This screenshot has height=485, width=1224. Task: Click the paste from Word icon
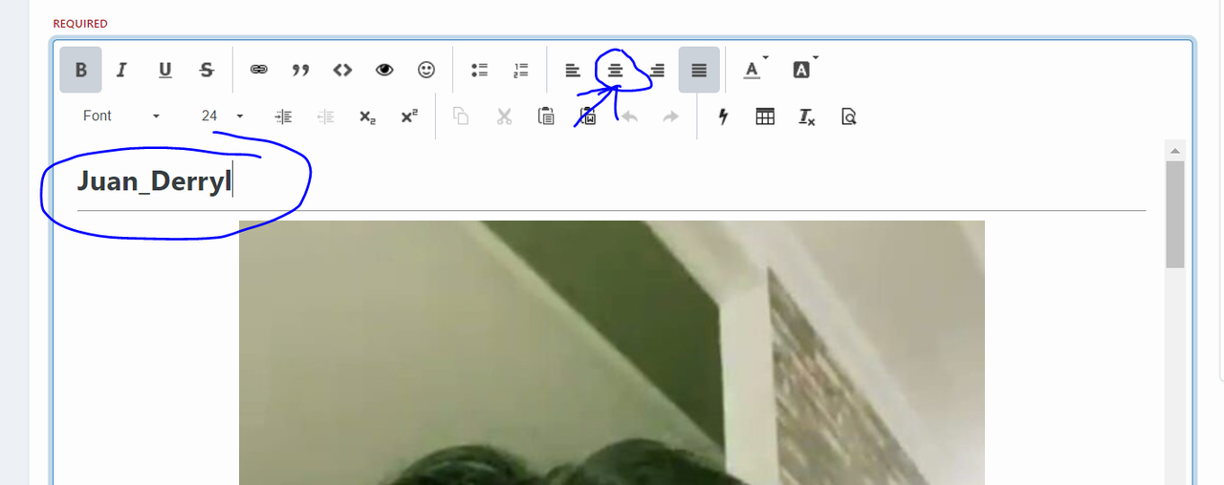pos(588,116)
